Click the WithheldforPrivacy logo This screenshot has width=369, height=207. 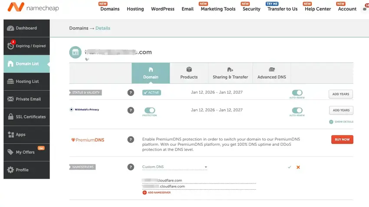[84, 110]
